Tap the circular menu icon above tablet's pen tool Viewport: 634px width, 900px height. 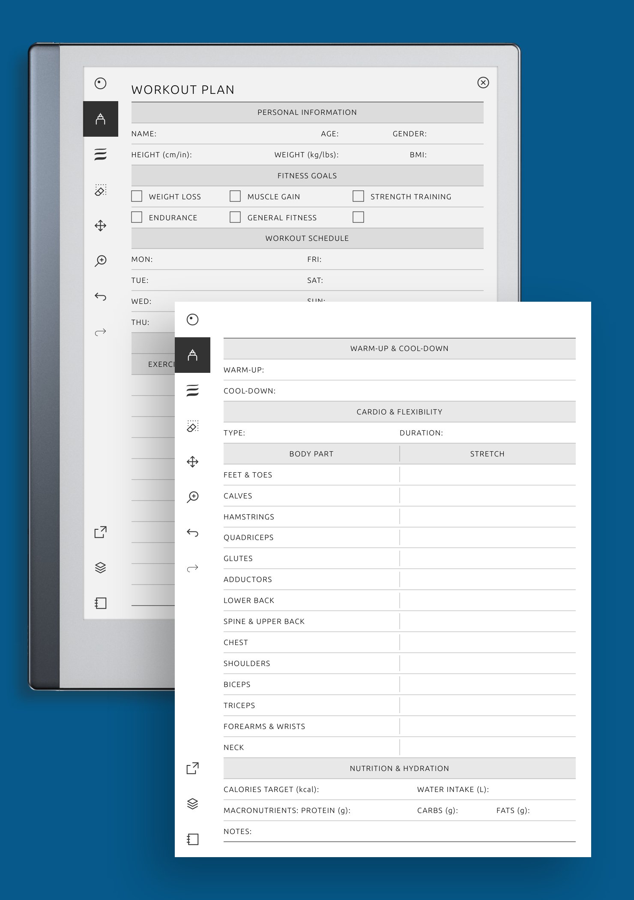point(101,83)
